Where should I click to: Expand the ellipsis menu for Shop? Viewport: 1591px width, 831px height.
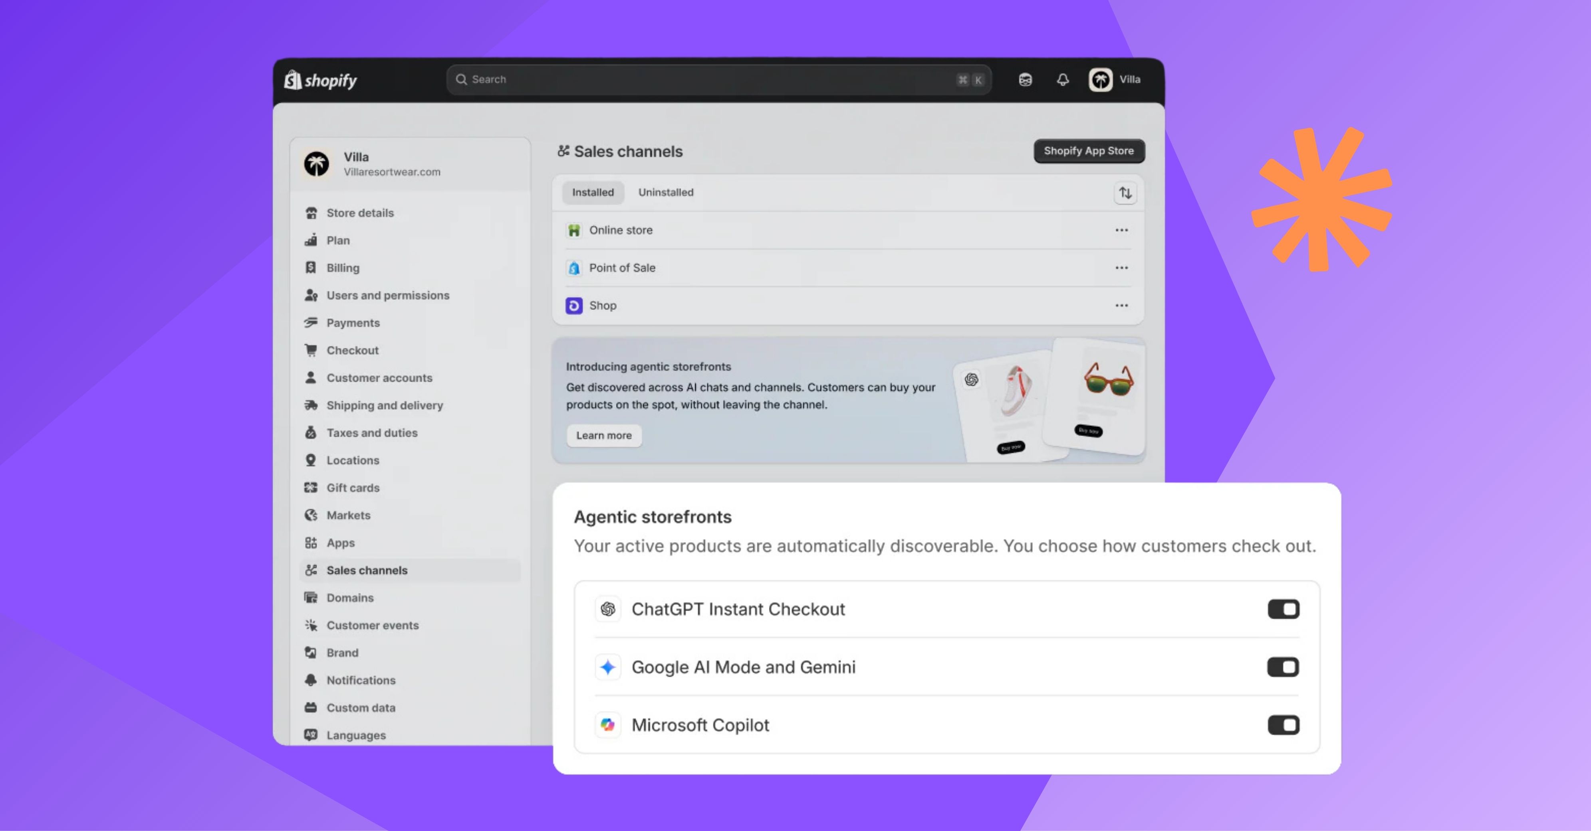1122,305
